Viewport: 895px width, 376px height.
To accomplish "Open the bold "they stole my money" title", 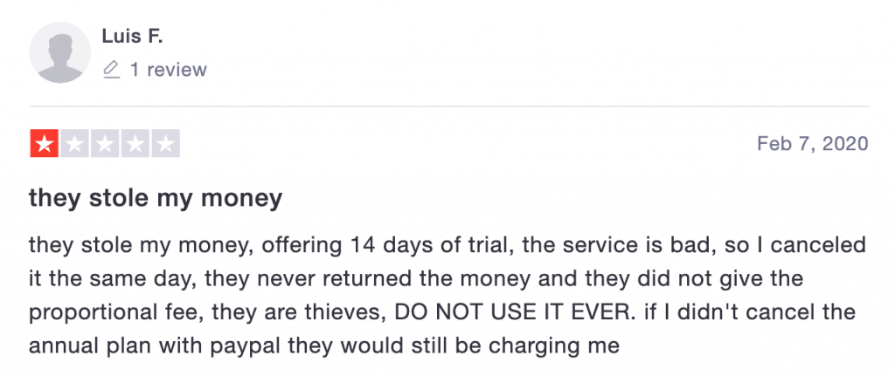I will (x=156, y=199).
